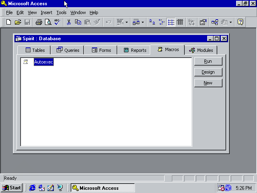Switch to the Modules tab
Viewport: 257px width, 193px height.
201,50
